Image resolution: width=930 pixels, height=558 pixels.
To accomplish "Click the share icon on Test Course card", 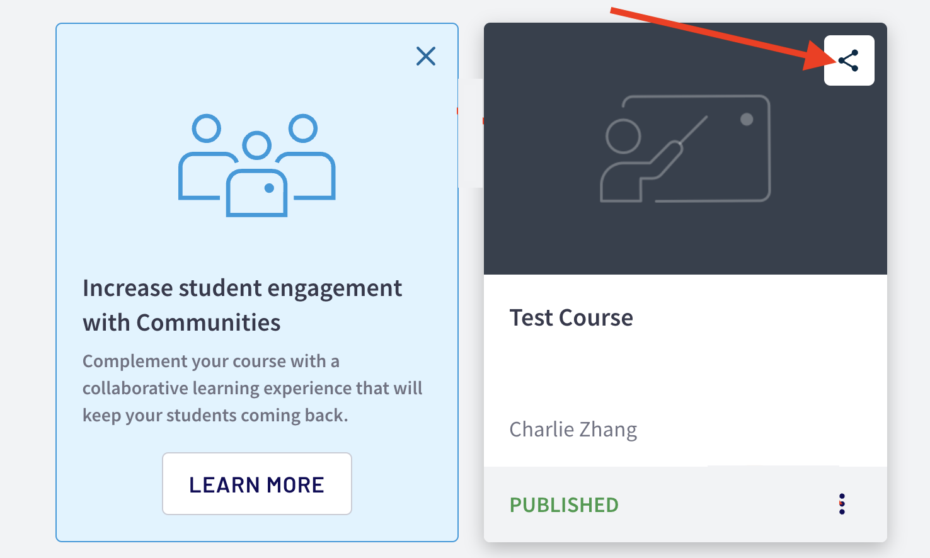I will click(x=849, y=60).
